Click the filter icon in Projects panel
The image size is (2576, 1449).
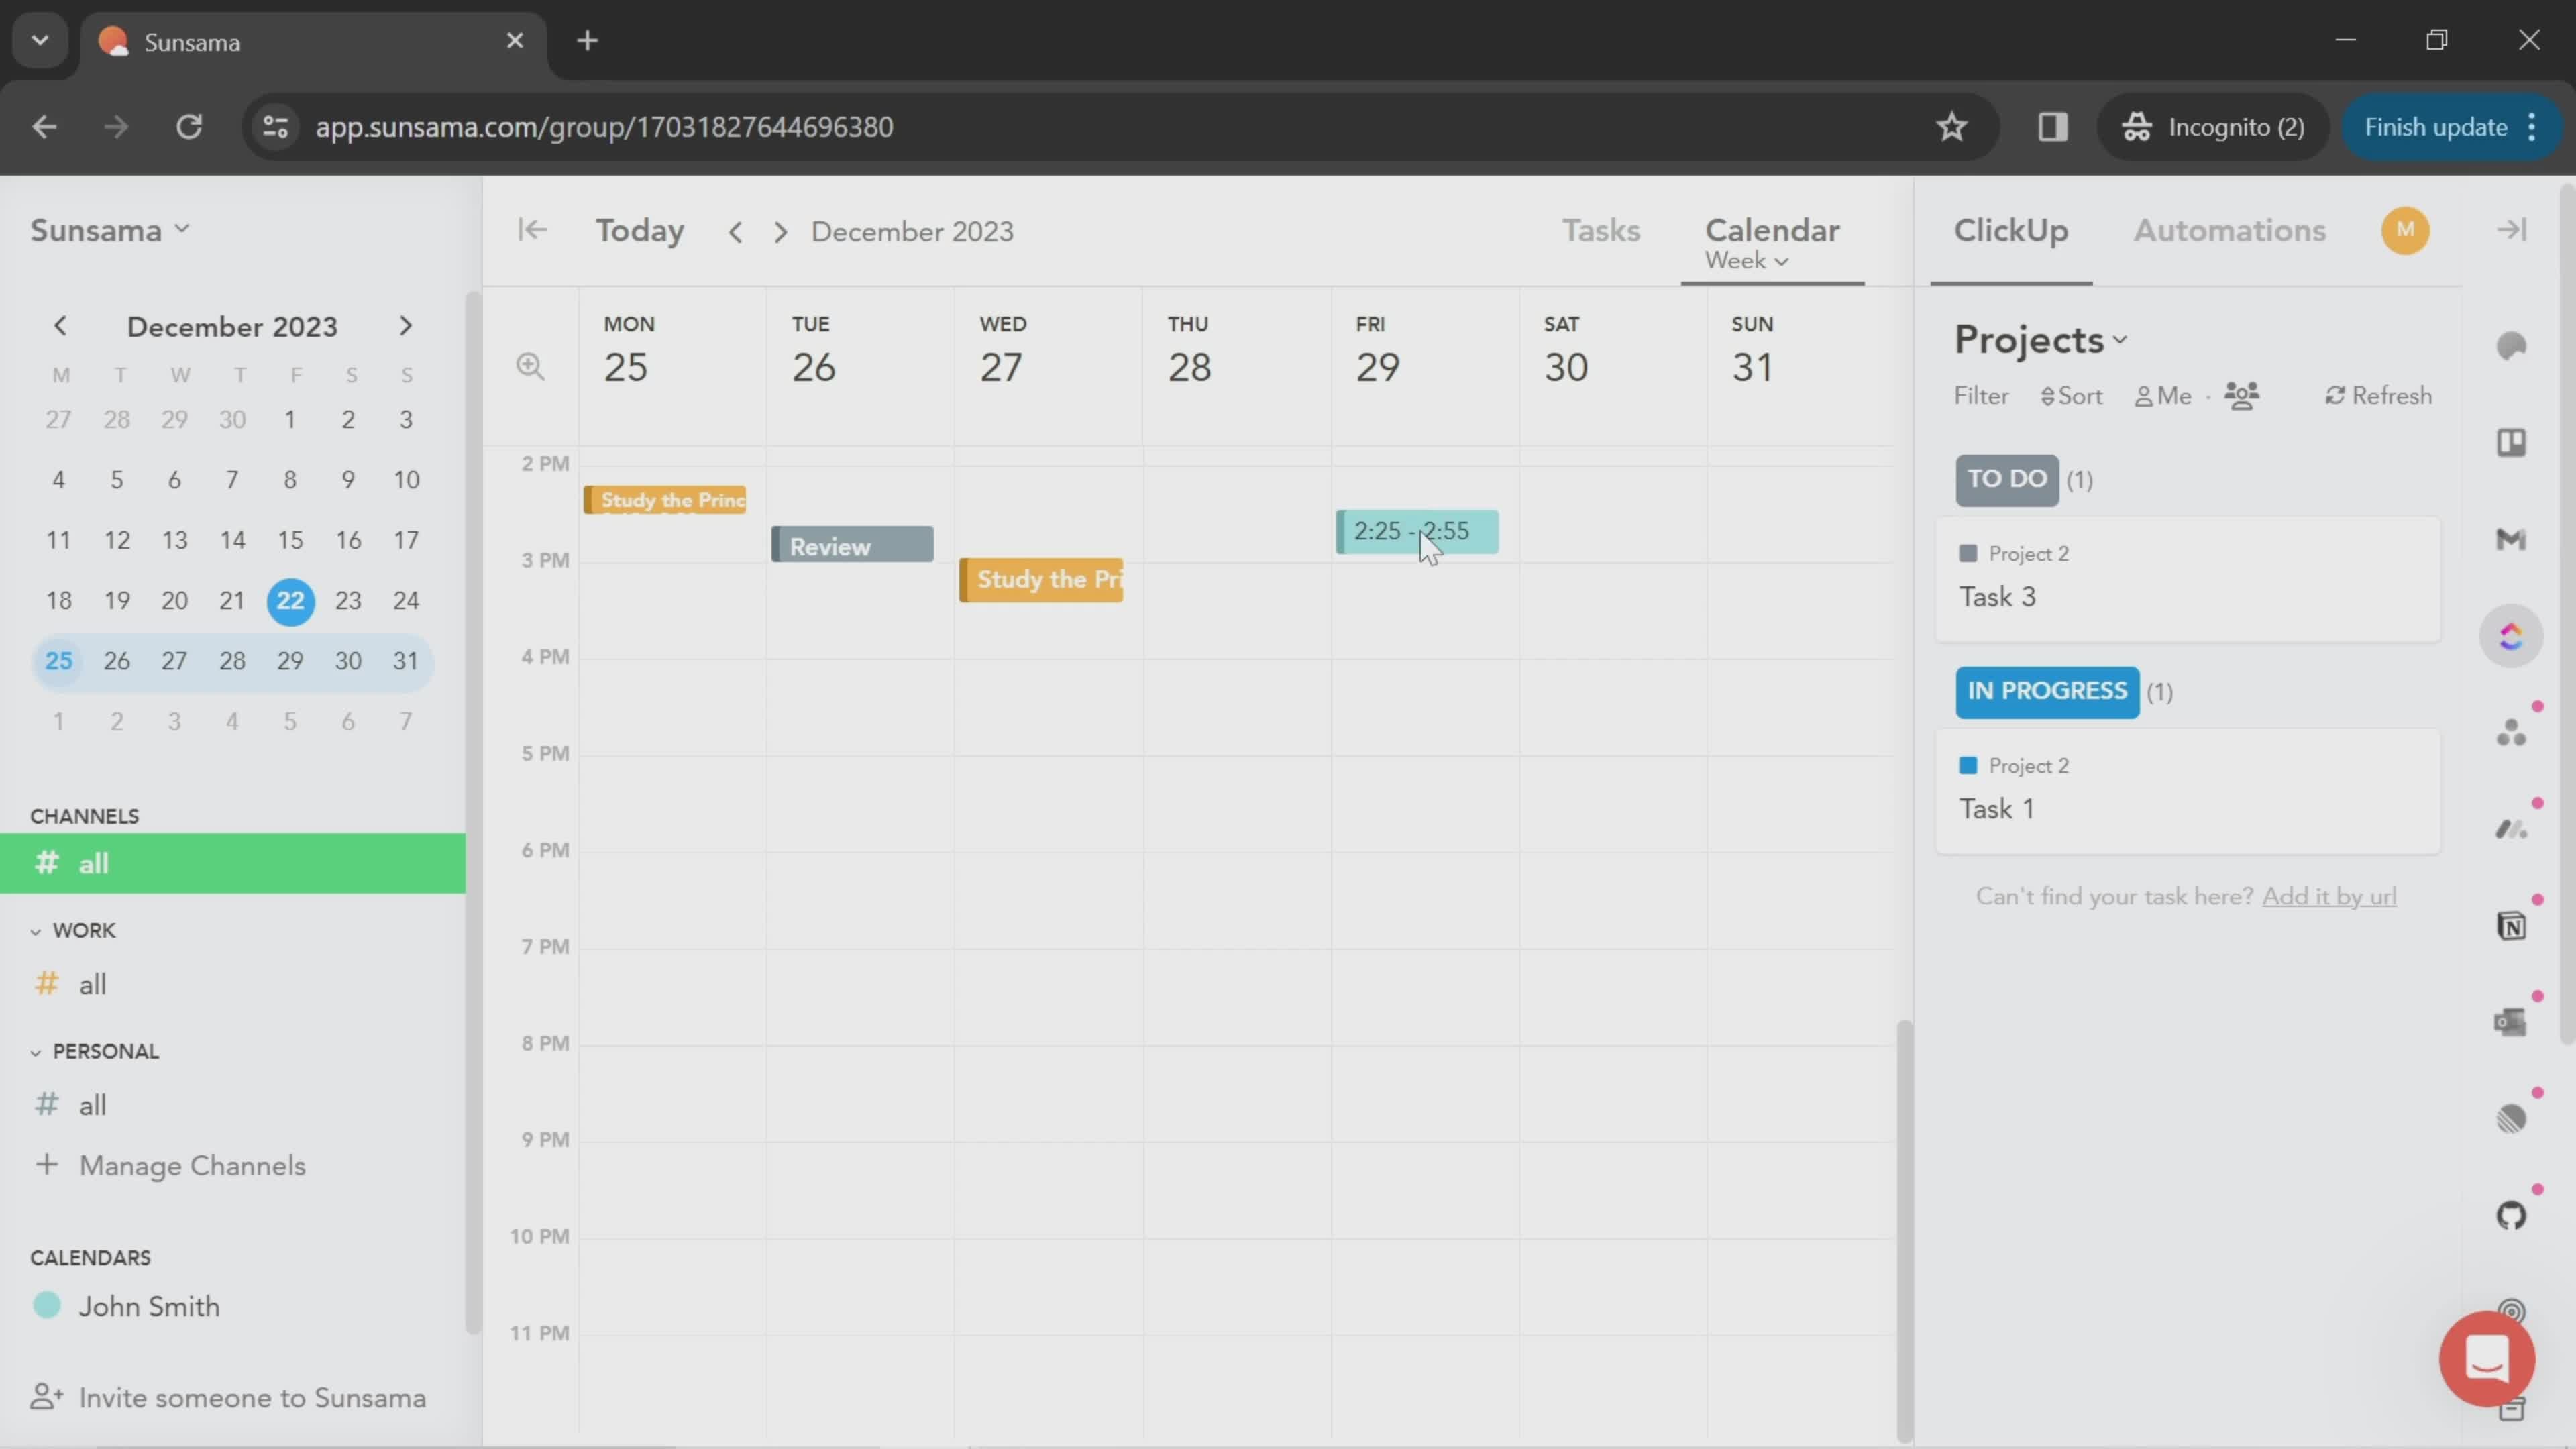tap(1982, 394)
